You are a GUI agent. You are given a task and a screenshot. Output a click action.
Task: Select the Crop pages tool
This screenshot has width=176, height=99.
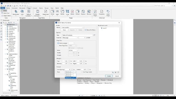67,13
